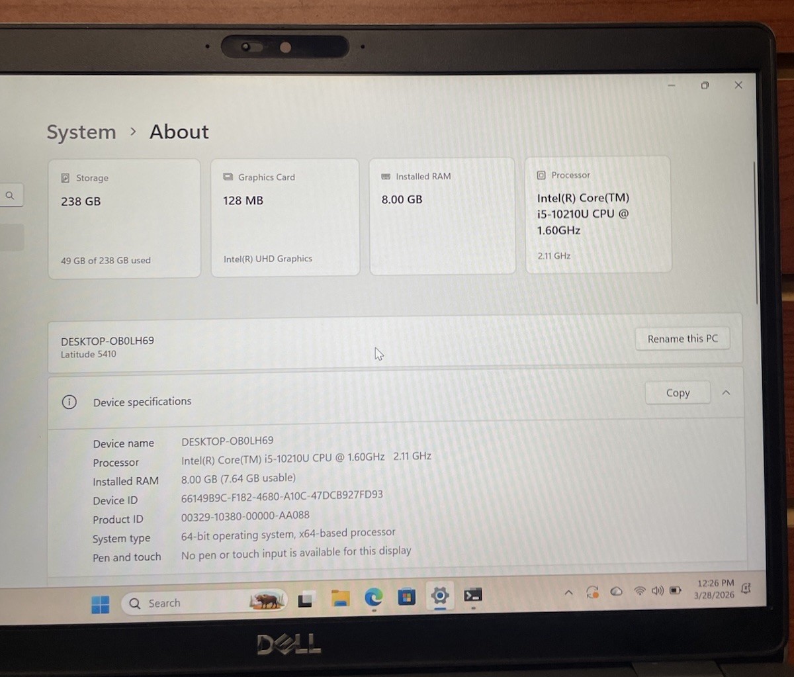This screenshot has width=794, height=677.
Task: Click the search highlight bison image
Action: tap(267, 600)
